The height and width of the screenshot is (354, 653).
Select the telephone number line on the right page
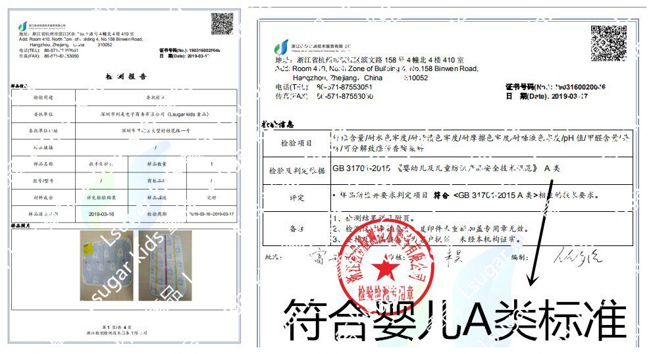tap(324, 87)
